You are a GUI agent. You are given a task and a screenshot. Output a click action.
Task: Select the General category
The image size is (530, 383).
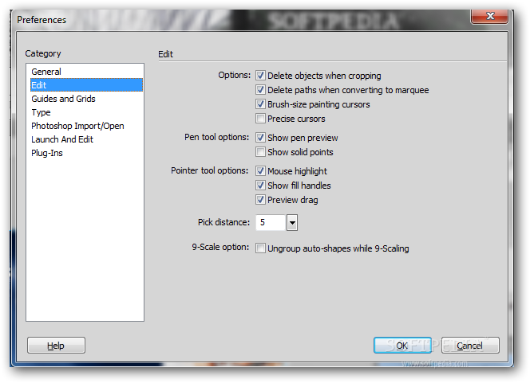coord(86,72)
